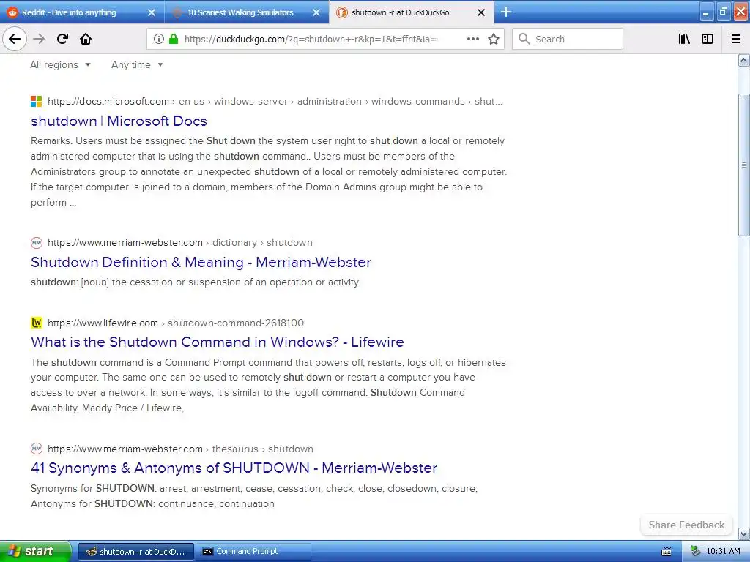Screen dimensions: 750x562
Task: Click the Microsoft favicon next to docs.microsoft.com
Action: (37, 101)
